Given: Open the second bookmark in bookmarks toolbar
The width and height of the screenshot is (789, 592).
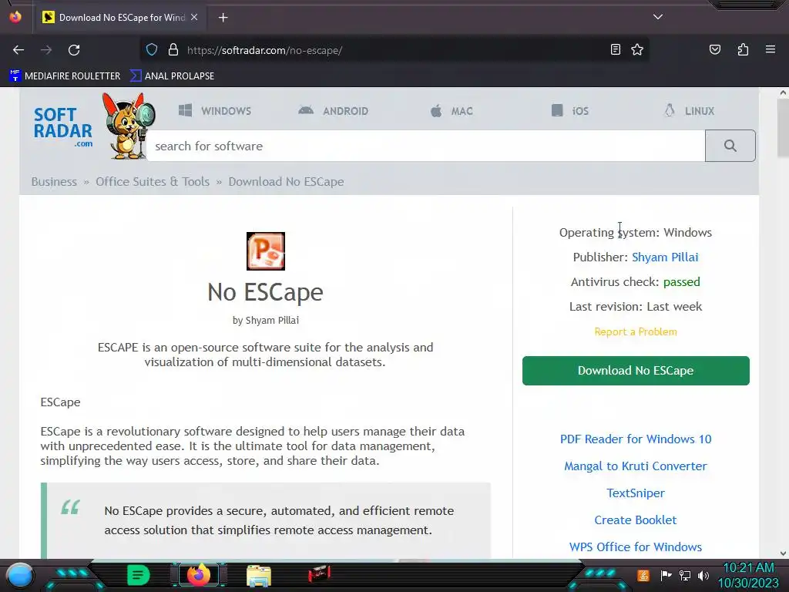Looking at the screenshot, I should 172,76.
